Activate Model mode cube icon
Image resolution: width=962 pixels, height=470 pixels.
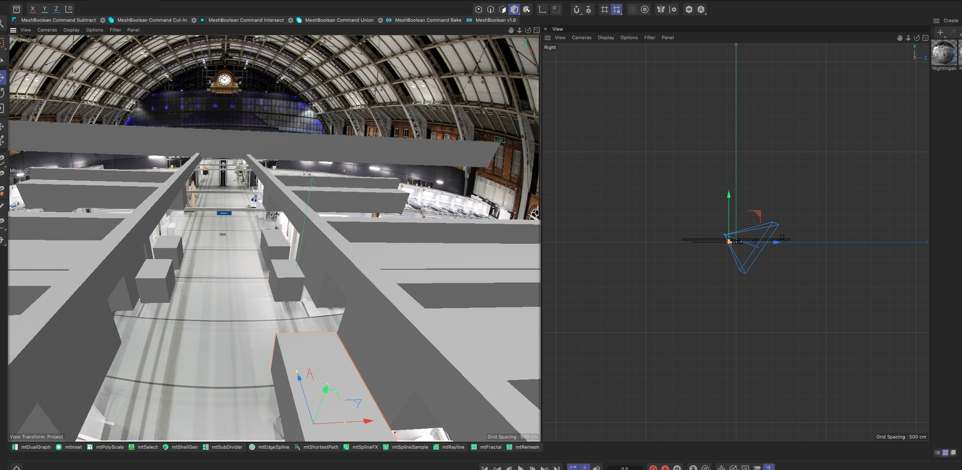pos(514,9)
